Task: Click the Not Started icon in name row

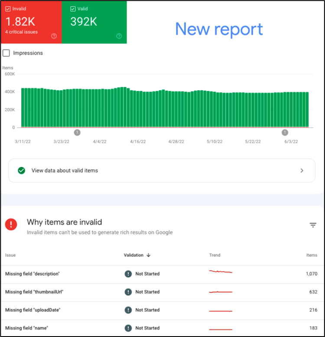Action: 128,328
